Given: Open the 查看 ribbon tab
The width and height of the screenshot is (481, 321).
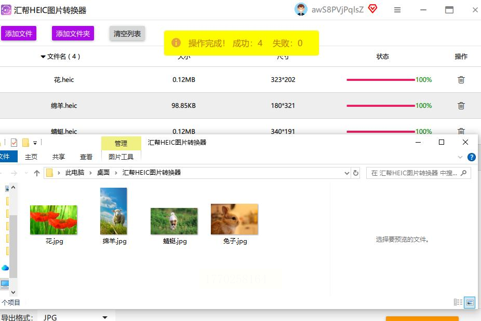Looking at the screenshot, I should [x=86, y=157].
